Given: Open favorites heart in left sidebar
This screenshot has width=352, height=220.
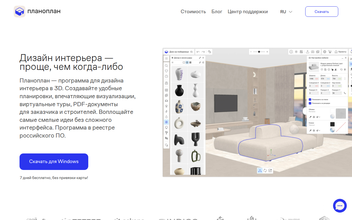Looking at the screenshot, I should (x=166, y=71).
